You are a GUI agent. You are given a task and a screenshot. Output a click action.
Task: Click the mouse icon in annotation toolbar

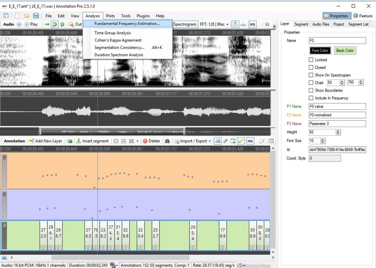(262, 141)
